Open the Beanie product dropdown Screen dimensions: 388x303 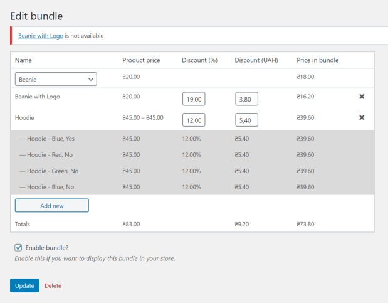click(56, 79)
